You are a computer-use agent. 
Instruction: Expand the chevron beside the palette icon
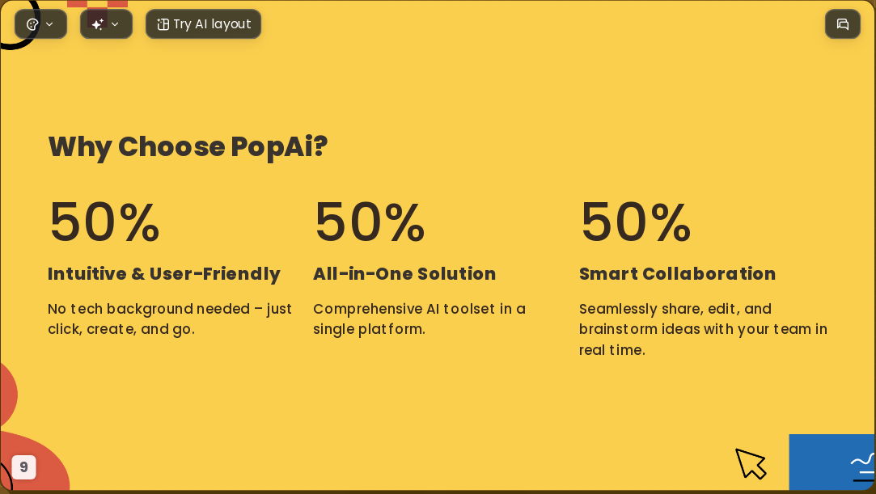pyautogui.click(x=49, y=24)
